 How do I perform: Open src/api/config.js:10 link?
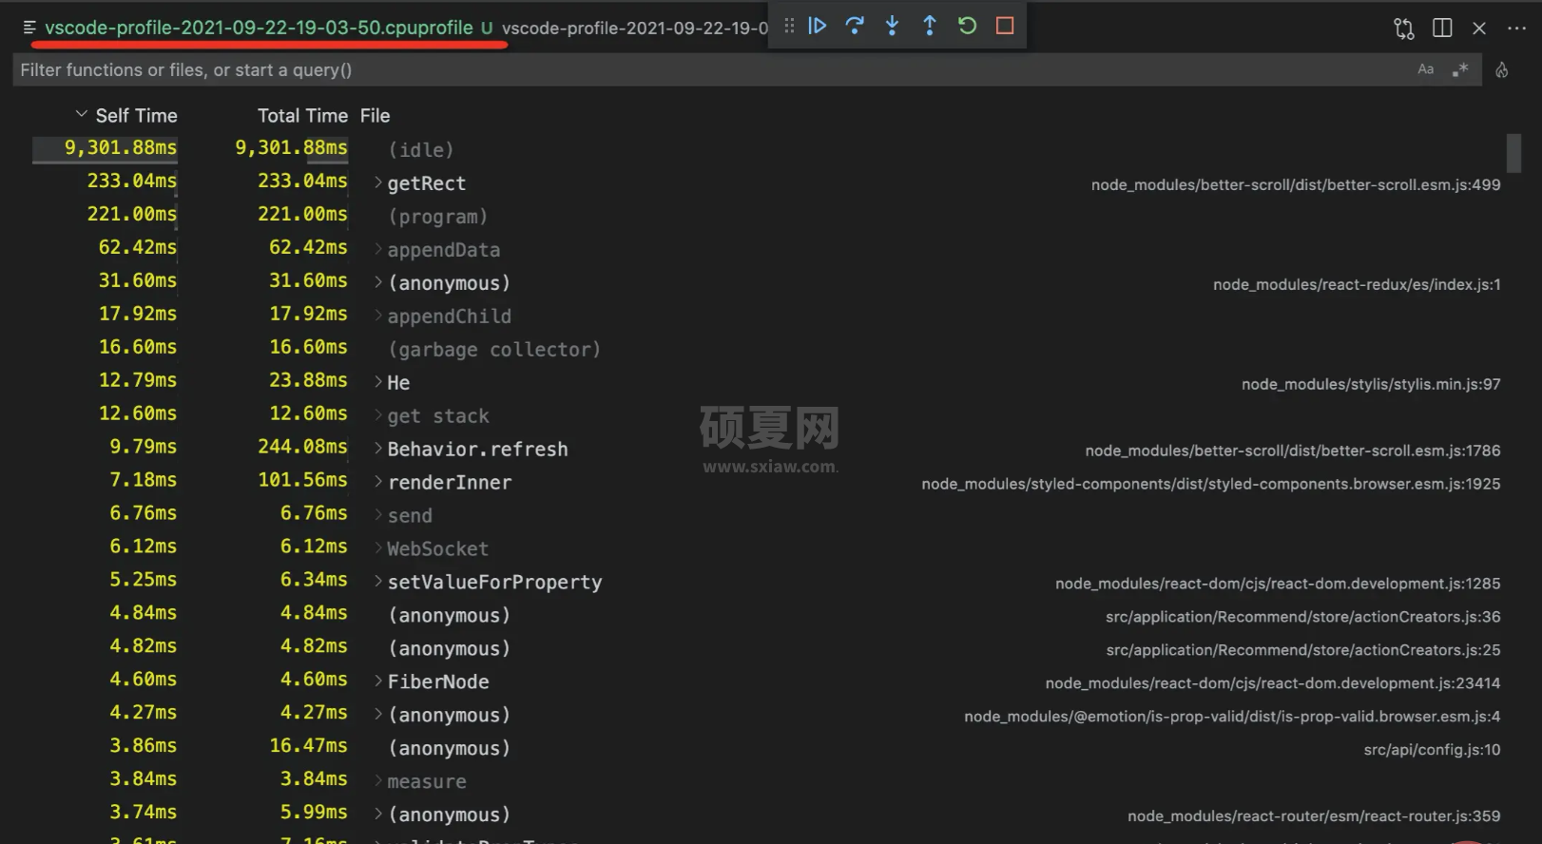click(x=1432, y=750)
